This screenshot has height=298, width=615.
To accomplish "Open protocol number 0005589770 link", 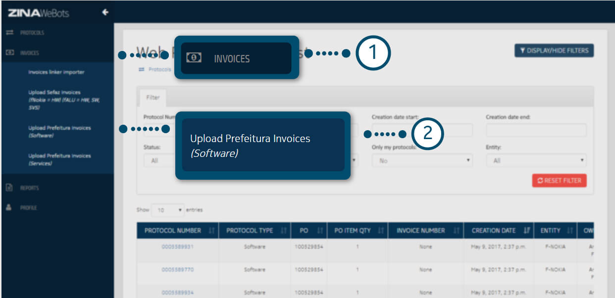I will pyautogui.click(x=177, y=270).
